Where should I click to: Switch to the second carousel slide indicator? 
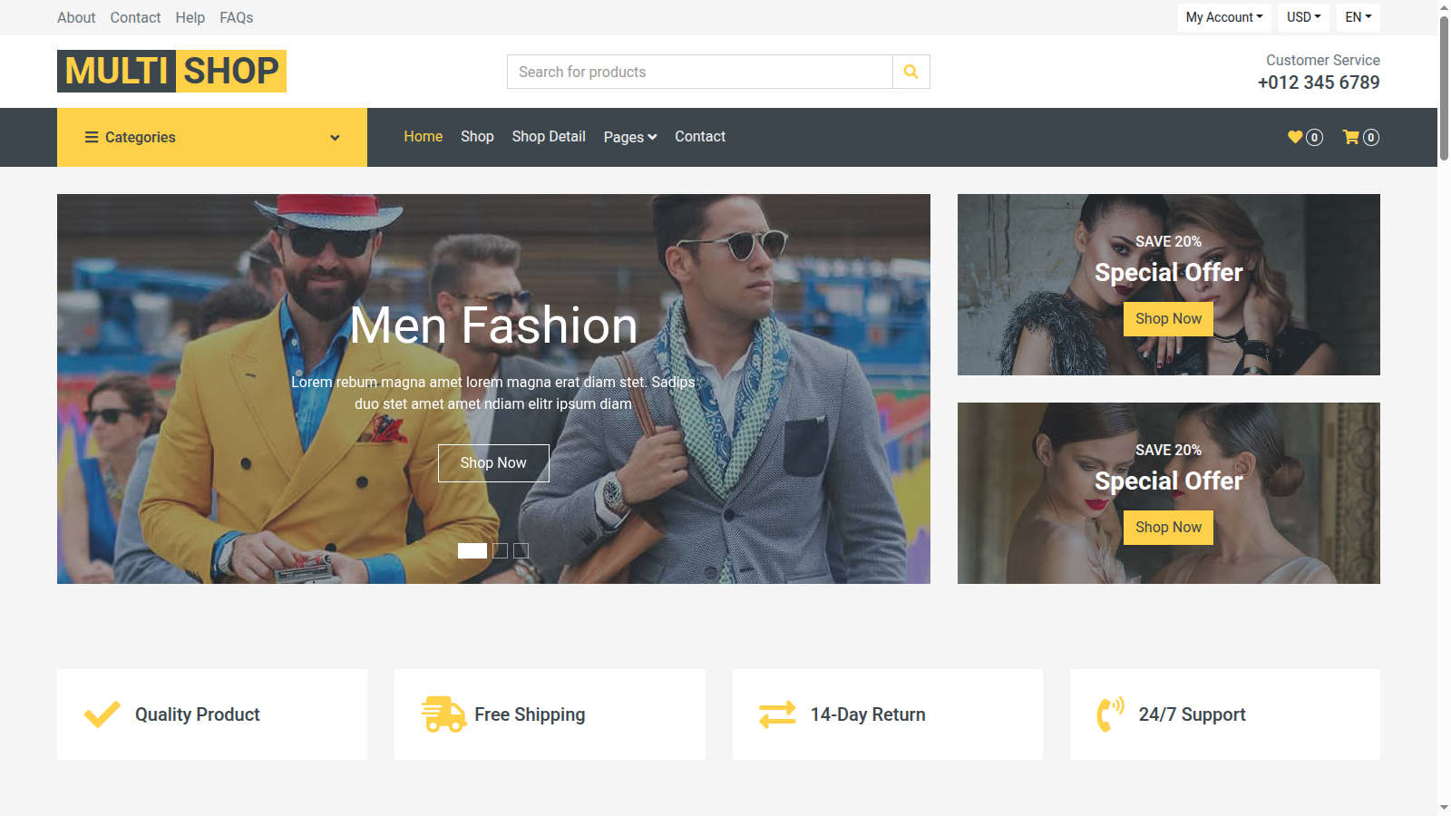(x=501, y=550)
